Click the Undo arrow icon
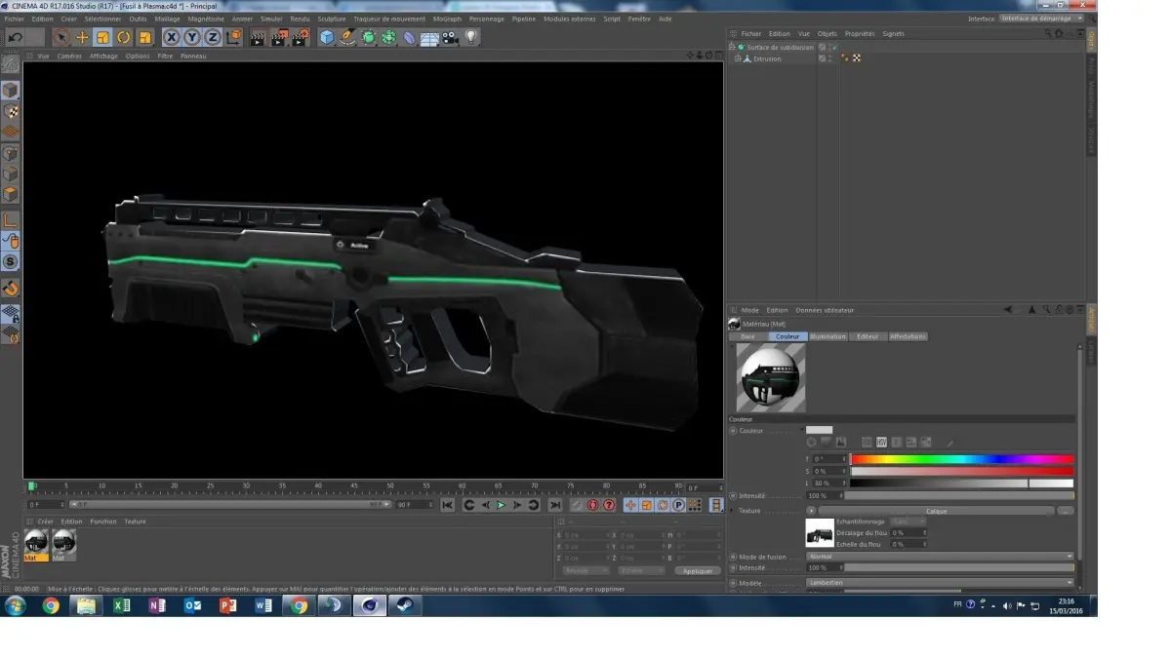This screenshot has width=1171, height=658. (x=15, y=37)
